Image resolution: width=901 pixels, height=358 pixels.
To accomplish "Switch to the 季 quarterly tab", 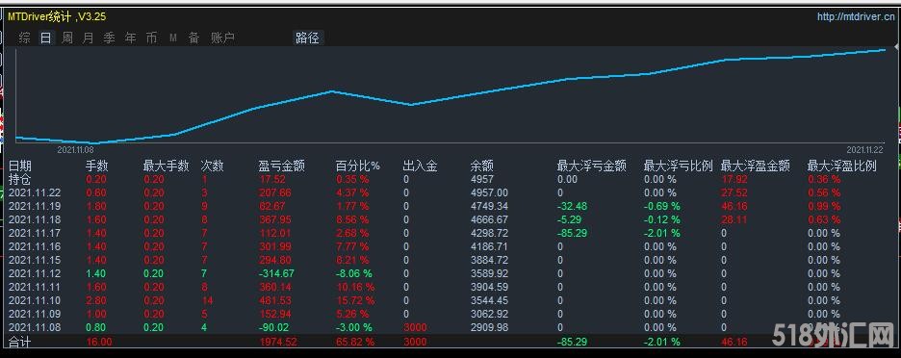I will [109, 38].
